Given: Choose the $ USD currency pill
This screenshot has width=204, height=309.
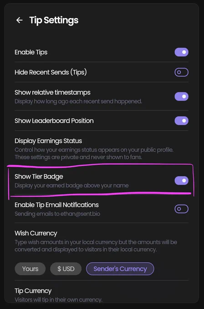Looking at the screenshot, I should pos(66,269).
